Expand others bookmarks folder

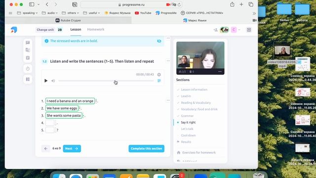(71, 13)
